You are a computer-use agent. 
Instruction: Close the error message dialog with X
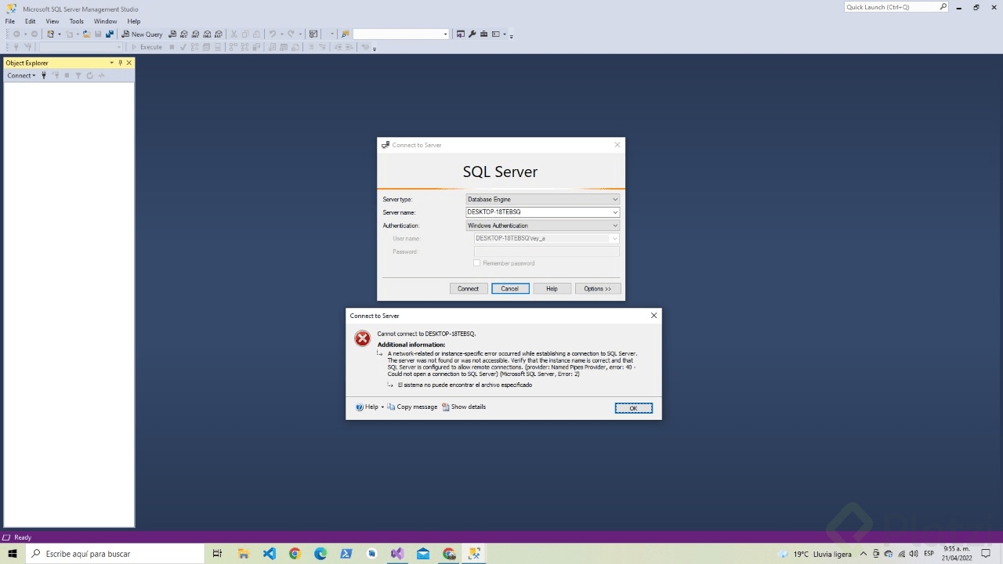pos(654,316)
